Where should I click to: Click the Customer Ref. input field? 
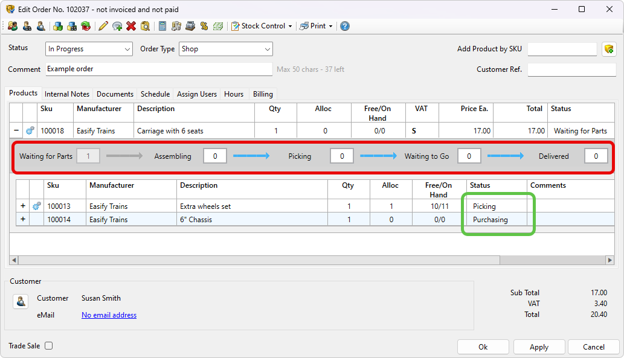(571, 69)
